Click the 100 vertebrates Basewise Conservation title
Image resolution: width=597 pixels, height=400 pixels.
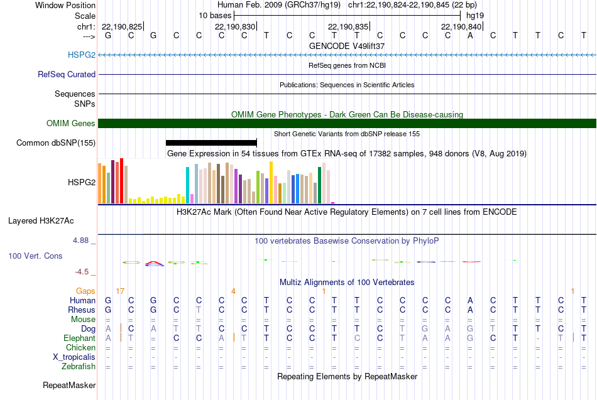pos(347,241)
